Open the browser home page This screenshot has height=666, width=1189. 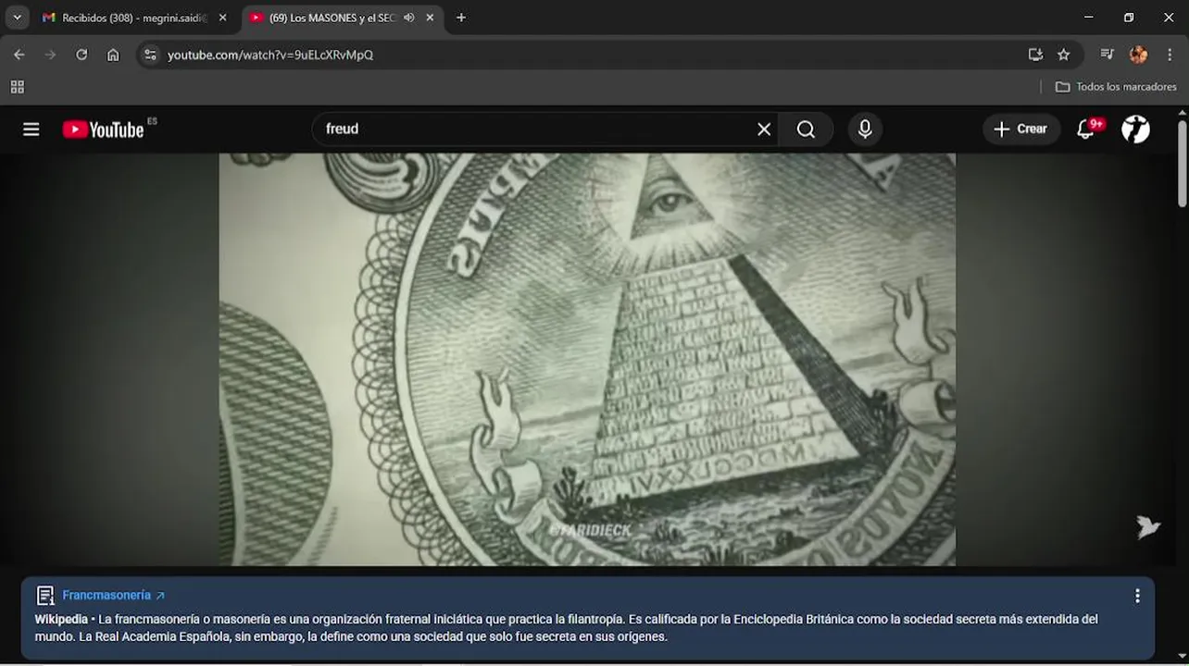(x=113, y=55)
